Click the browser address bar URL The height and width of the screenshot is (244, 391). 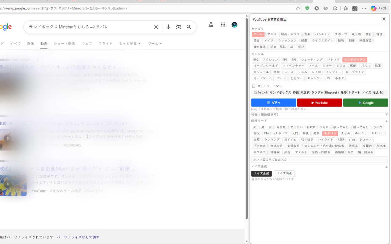pos(147,9)
